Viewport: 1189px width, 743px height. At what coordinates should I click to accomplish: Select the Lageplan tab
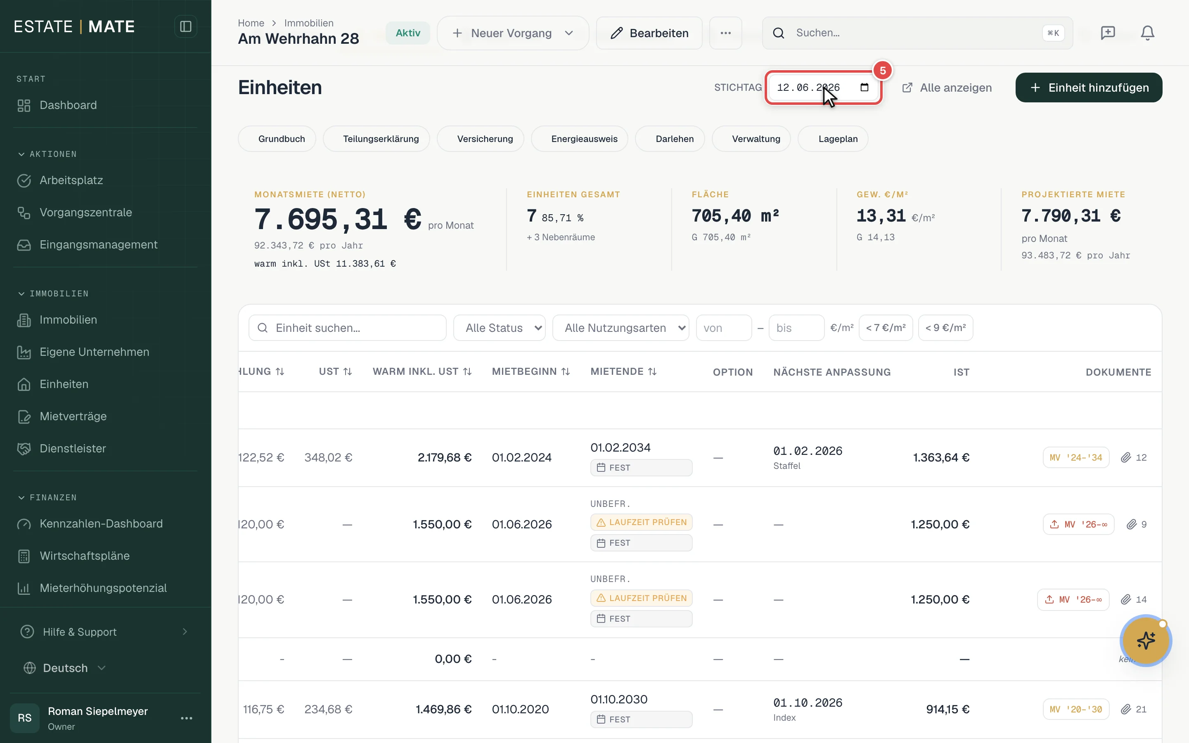(x=833, y=139)
